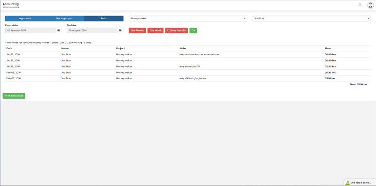Click the note 'why so seroius???'
The height and width of the screenshot is (186, 376).
(190, 67)
